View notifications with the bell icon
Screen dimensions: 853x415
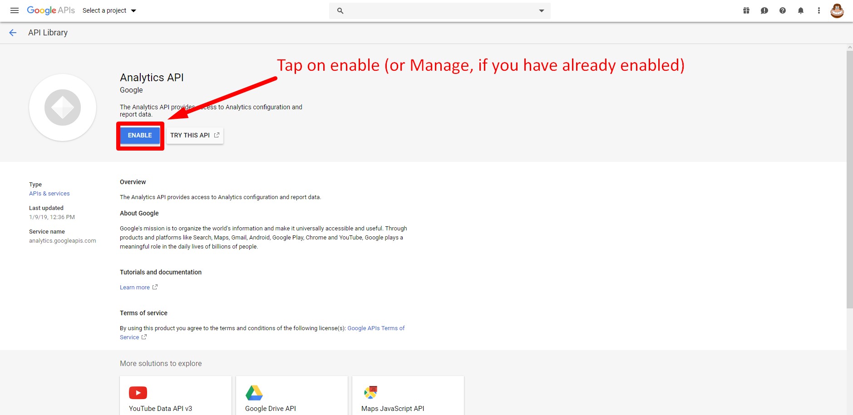801,10
